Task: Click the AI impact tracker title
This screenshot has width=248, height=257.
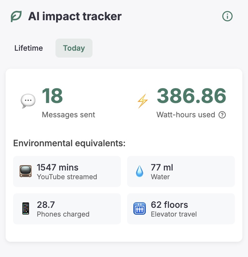Action: coord(75,16)
